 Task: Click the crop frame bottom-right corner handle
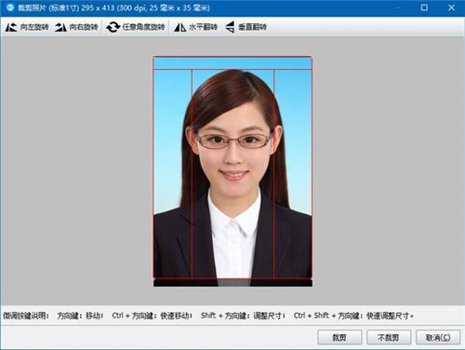312,278
